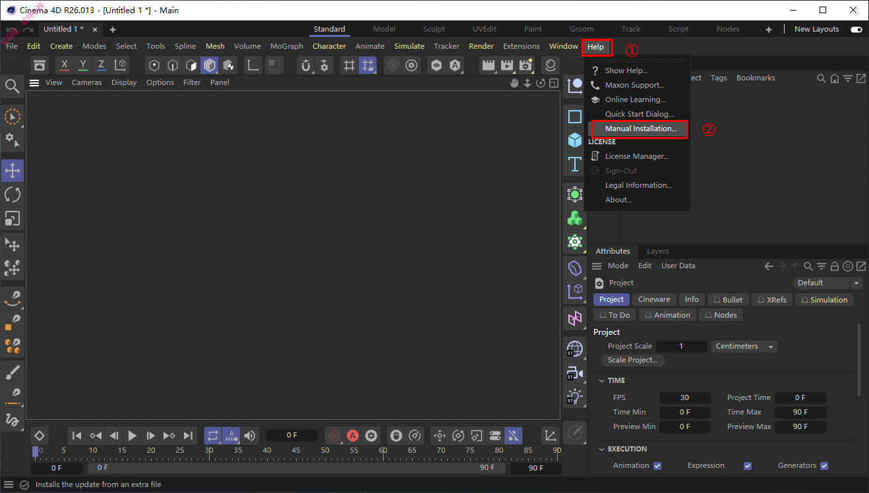Toggle timeline sound speaker icon
Screen dimensions: 869x493
[249, 436]
